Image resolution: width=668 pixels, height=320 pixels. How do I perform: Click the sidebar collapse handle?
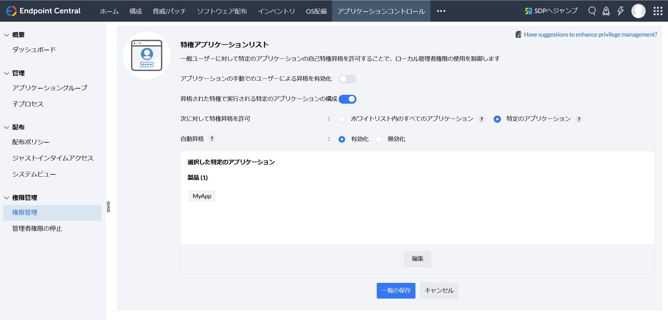[108, 207]
